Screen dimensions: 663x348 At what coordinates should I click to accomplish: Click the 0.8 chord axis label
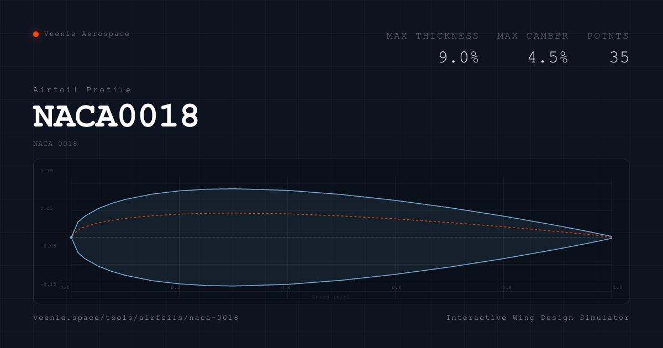point(507,287)
